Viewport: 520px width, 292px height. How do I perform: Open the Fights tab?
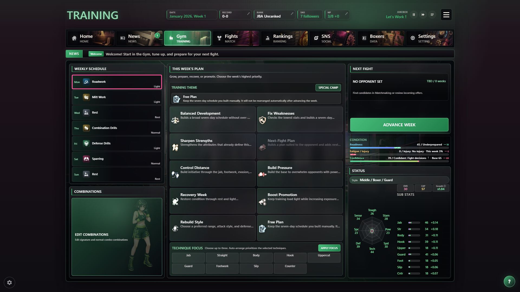tap(236, 38)
